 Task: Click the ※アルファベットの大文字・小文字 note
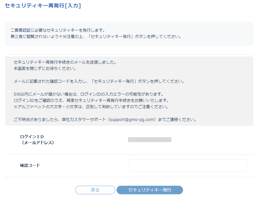(x=91, y=107)
